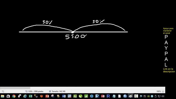Click the Tamaño: 148,1KB status text

click(x=58, y=91)
